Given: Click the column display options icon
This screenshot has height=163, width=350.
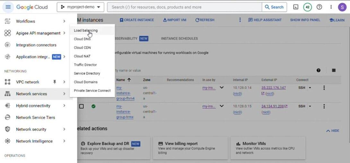Looking at the screenshot, I should pyautogui.click(x=334, y=70).
